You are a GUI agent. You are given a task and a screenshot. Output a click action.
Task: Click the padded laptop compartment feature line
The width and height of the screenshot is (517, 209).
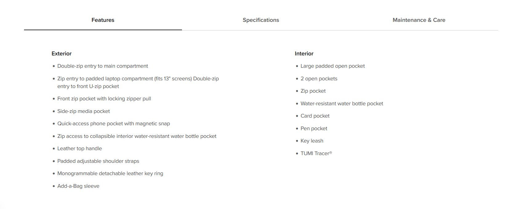pos(138,82)
